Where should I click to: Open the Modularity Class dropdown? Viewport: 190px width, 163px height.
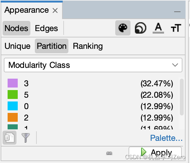93,65
